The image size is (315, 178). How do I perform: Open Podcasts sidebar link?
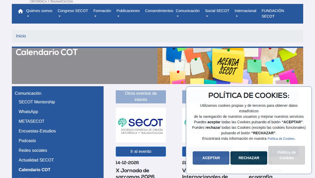click(27, 141)
